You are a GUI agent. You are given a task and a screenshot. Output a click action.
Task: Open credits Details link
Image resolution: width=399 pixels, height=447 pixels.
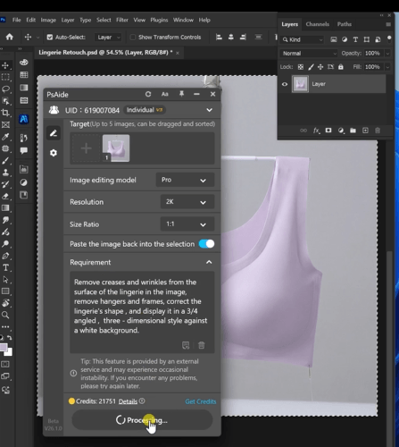click(x=128, y=401)
